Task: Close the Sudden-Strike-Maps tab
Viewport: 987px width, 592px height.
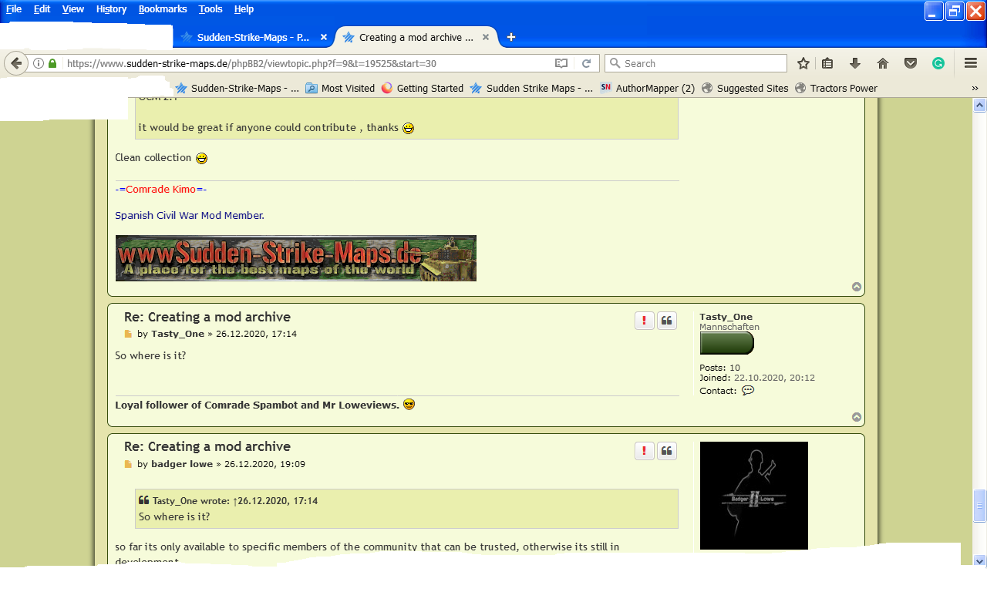Action: coord(324,37)
